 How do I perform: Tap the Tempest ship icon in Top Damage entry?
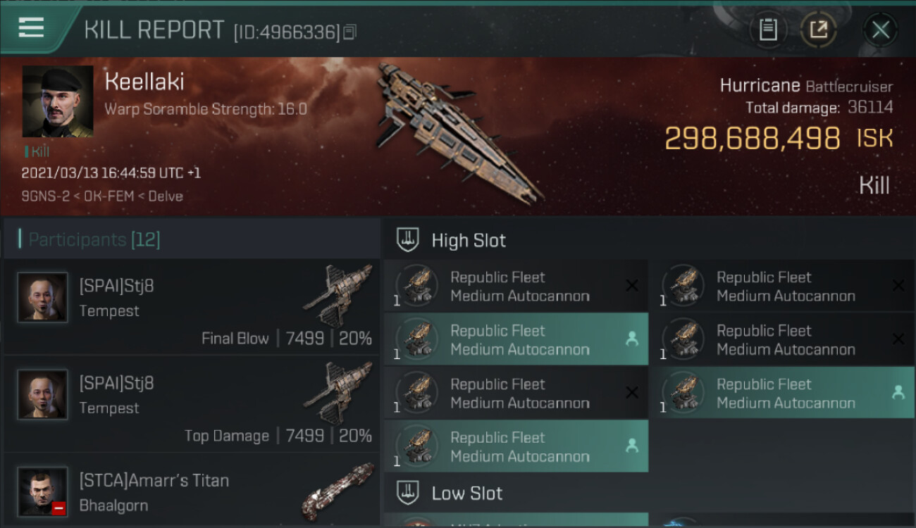pyautogui.click(x=339, y=393)
